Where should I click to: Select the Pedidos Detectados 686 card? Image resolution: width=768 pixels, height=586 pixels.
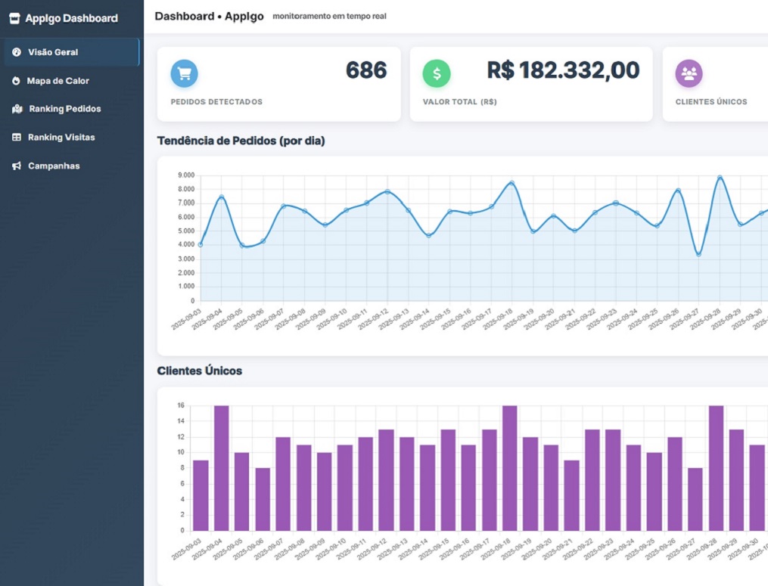point(278,84)
